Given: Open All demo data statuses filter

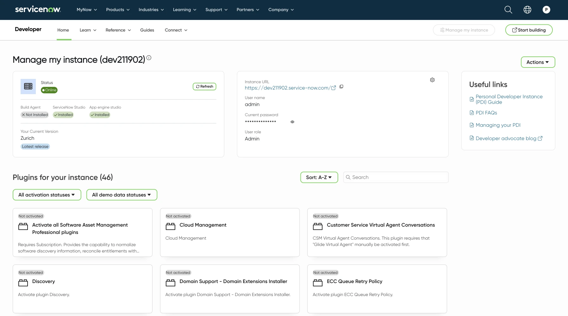Looking at the screenshot, I should [x=121, y=195].
